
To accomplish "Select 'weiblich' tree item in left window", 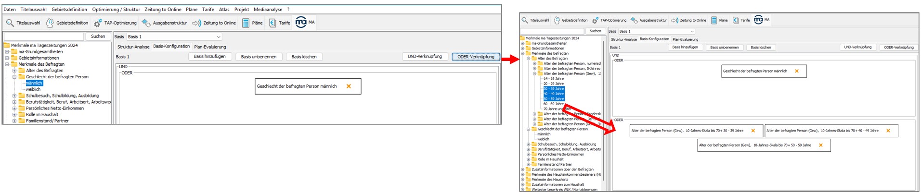I will pyautogui.click(x=33, y=89).
